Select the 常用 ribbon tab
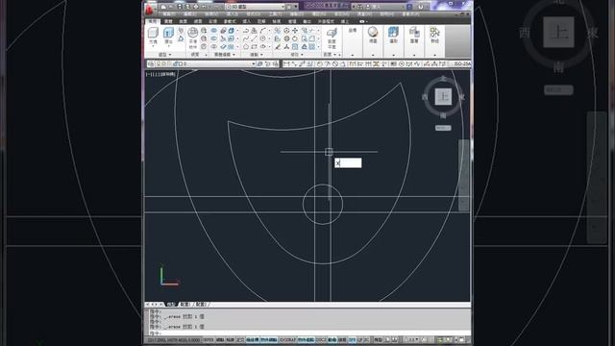 [x=152, y=21]
